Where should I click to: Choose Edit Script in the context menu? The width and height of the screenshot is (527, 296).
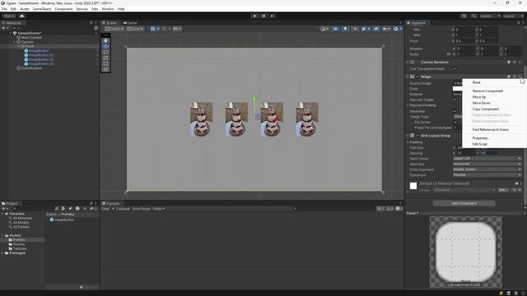479,144
